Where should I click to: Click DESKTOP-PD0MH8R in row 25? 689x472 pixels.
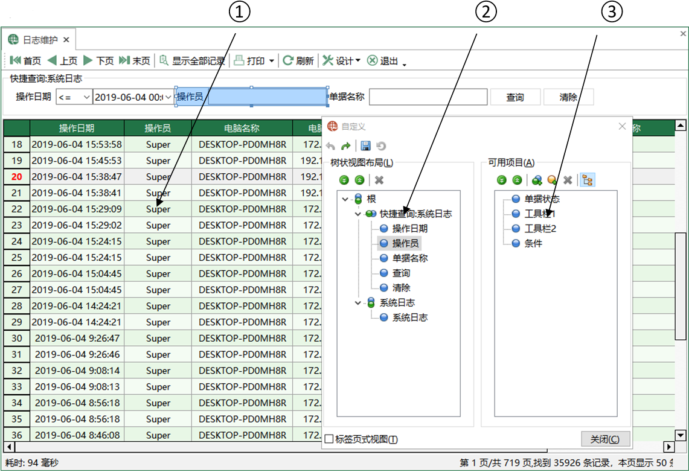tap(242, 257)
